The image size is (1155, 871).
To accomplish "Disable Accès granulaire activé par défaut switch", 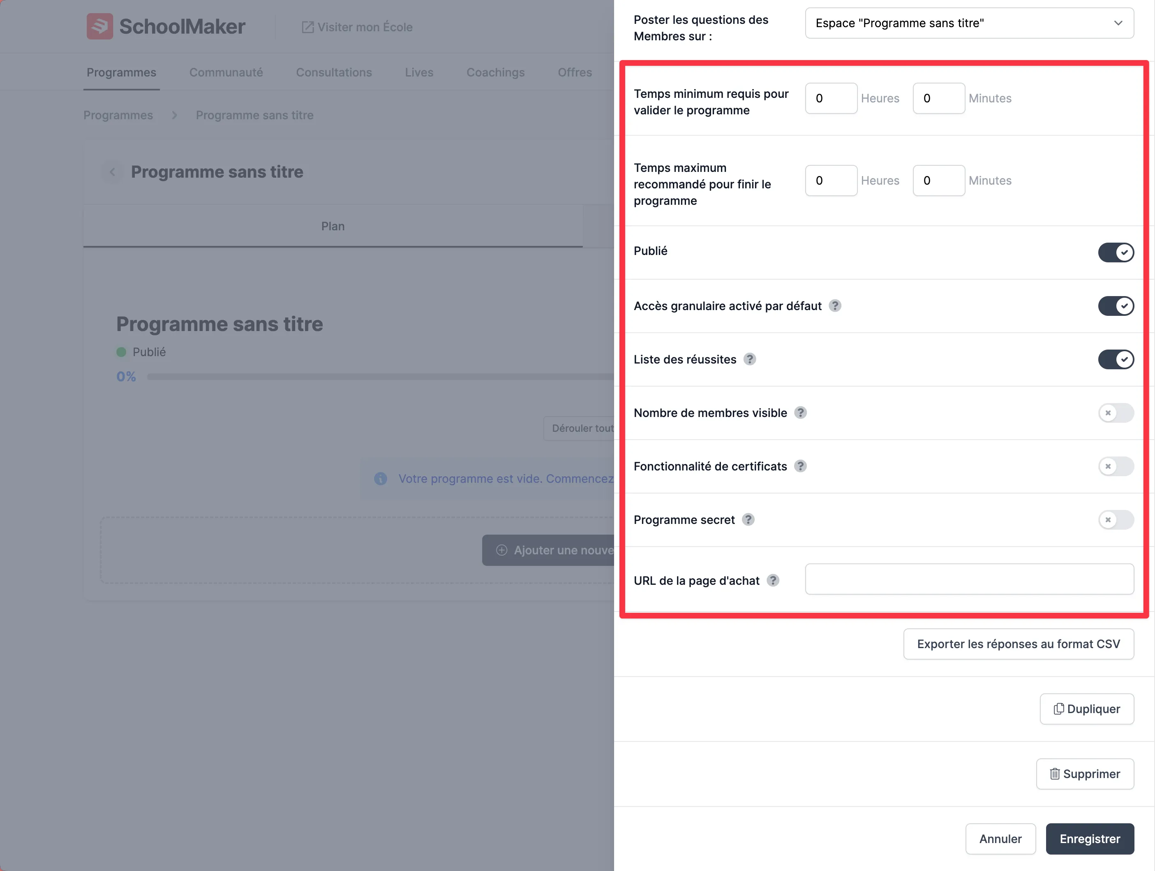I will point(1116,306).
